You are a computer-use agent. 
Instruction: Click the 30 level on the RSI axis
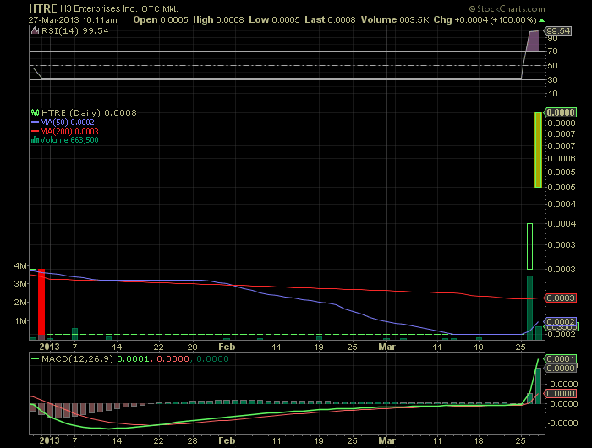[553, 79]
